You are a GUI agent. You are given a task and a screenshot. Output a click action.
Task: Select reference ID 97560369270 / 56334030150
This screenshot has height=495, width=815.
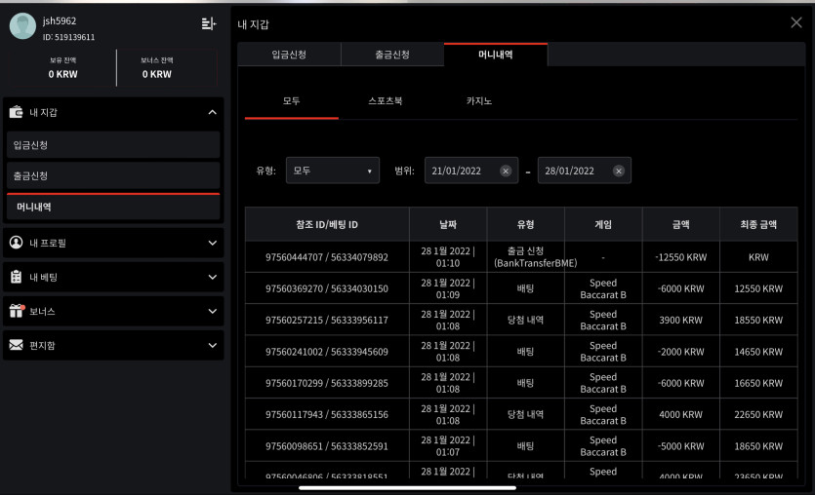tap(327, 288)
